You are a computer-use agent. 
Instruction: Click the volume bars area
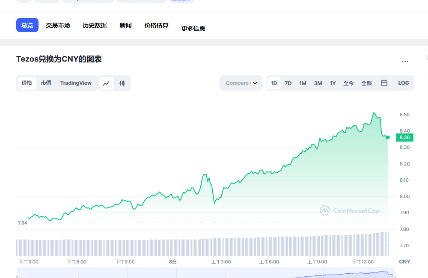click(202, 244)
